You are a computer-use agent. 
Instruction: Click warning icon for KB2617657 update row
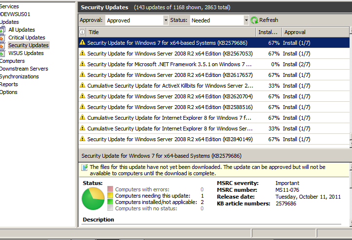tap(82, 74)
